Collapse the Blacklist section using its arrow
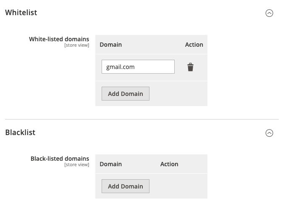 pyautogui.click(x=269, y=133)
